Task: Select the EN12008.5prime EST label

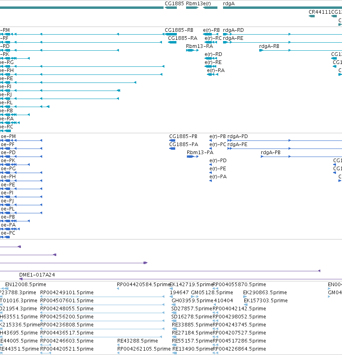Action: point(26,284)
